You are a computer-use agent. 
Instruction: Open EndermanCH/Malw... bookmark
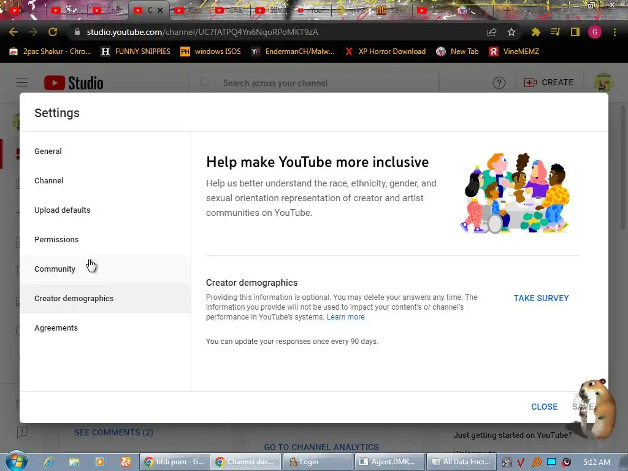293,52
